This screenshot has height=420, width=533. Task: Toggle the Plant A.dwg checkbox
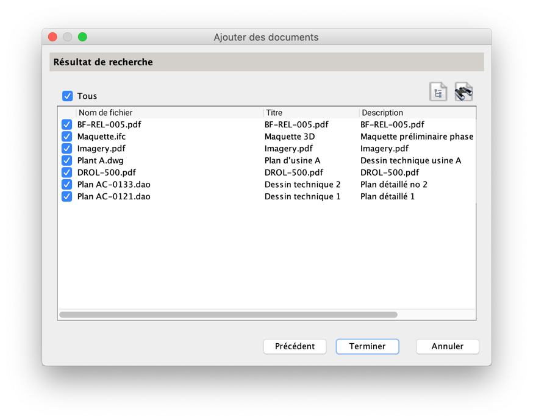tap(66, 160)
